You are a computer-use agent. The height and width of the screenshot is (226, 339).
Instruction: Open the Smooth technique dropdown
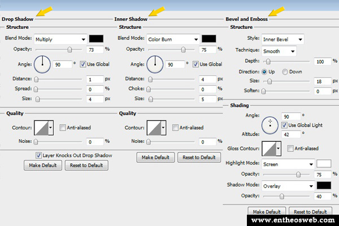279,51
